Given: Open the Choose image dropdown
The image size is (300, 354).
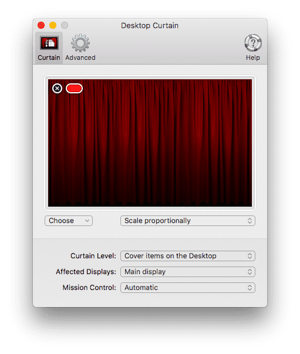Looking at the screenshot, I should (x=69, y=221).
